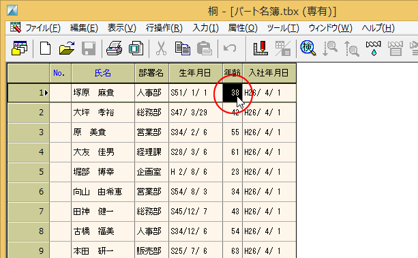
Task: Open the 行操作(R) menu
Action: (x=164, y=28)
